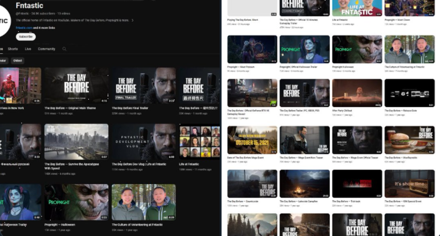Click 'The Day Before — Original Main Theme' title
This screenshot has height=236, width=440.
[70, 108]
